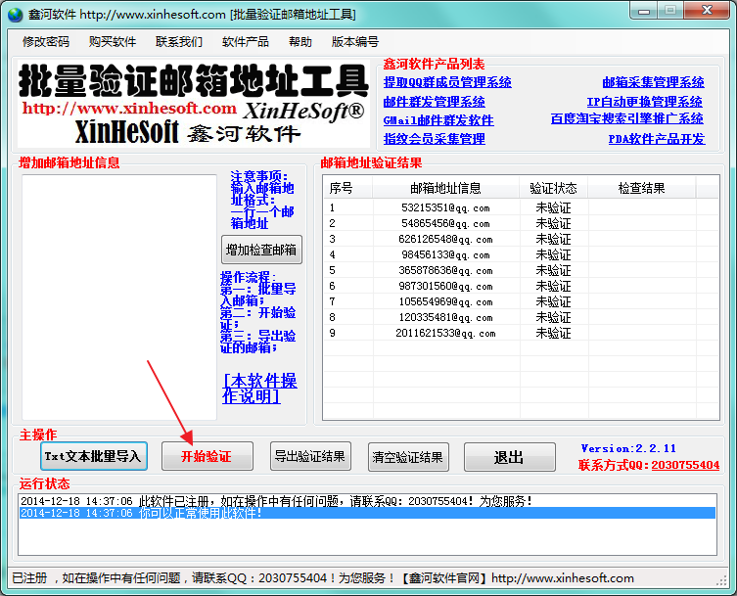Open the 版本编号 menu
737x596 pixels.
coord(355,42)
